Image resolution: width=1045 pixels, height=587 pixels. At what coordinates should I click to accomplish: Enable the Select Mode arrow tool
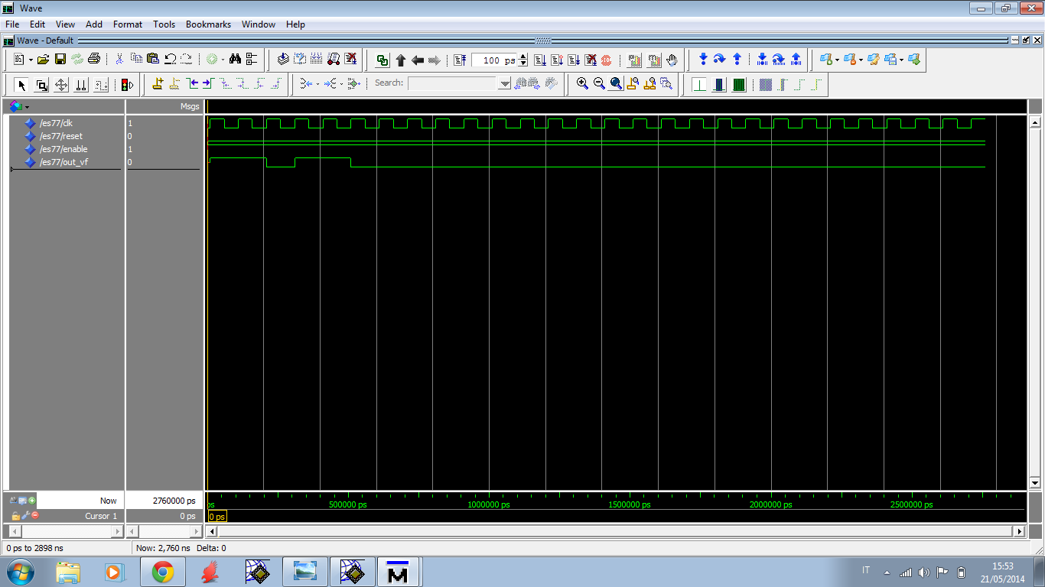21,85
